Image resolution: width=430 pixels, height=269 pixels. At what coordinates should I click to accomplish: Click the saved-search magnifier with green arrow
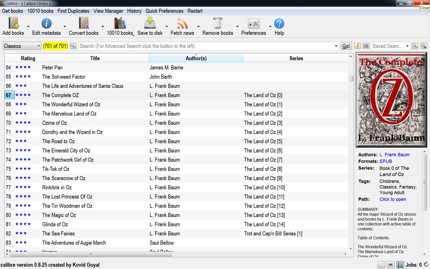415,46
